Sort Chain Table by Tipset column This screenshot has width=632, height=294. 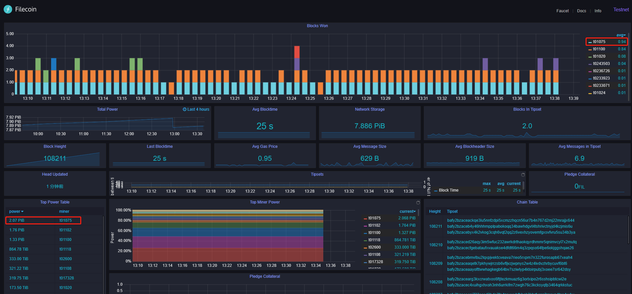[x=452, y=211]
